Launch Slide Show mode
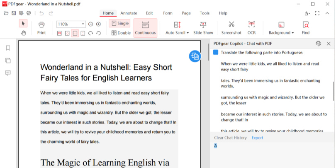This screenshot has height=168, width=336. pyautogui.click(x=203, y=28)
